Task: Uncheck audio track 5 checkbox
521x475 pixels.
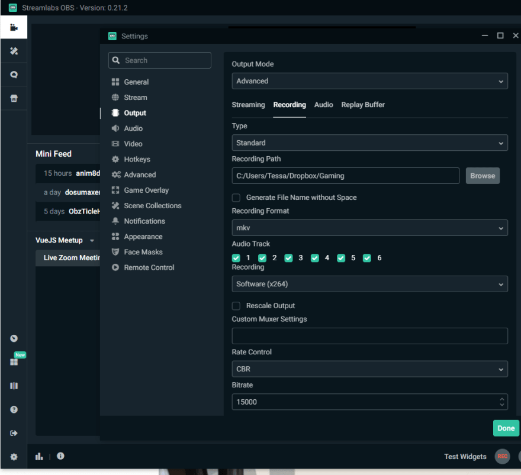Action: [341, 258]
